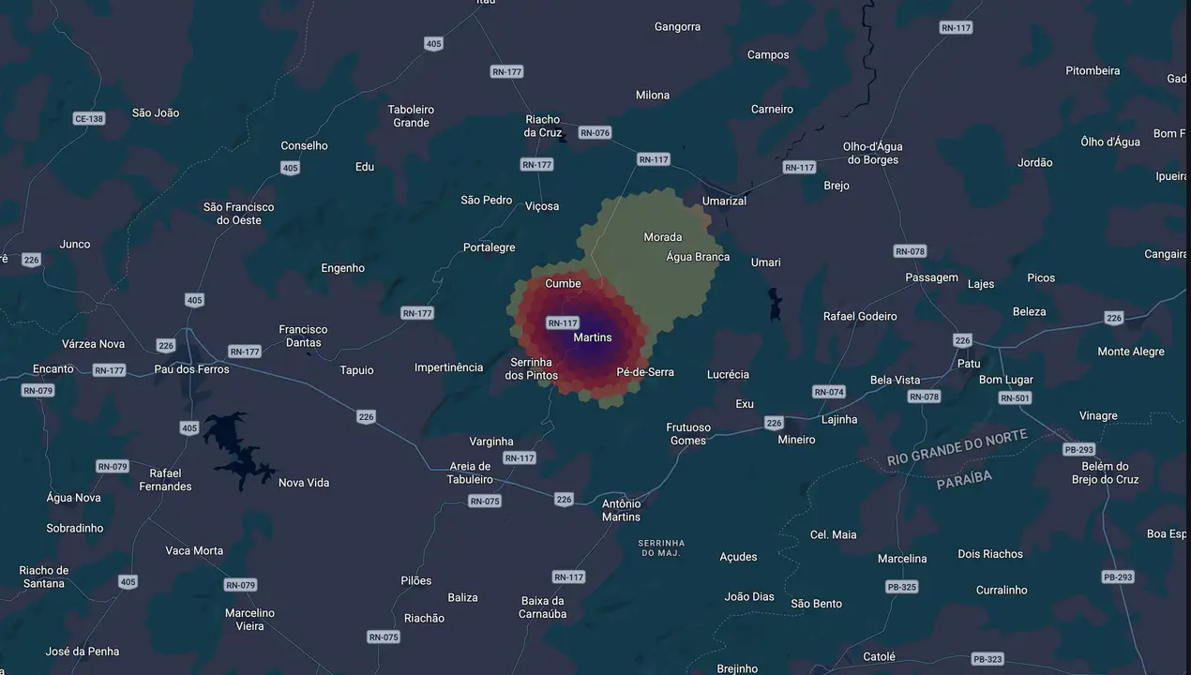Image resolution: width=1191 pixels, height=675 pixels.
Task: Select the Martins town label
Action: 592,337
